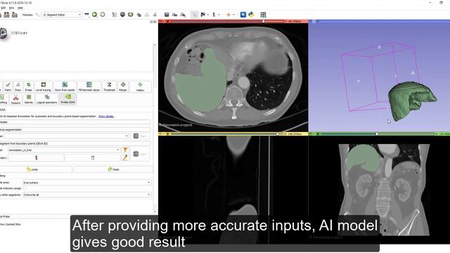Select the Threshold effect

pos(109,86)
